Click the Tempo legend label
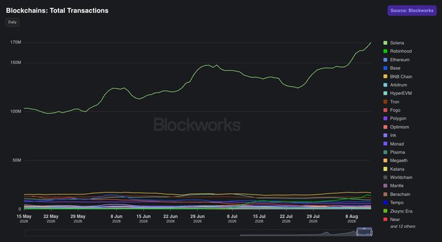 pos(396,202)
